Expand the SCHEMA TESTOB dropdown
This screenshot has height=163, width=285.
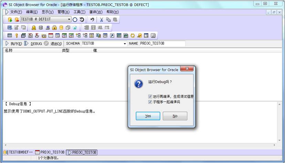point(125,44)
